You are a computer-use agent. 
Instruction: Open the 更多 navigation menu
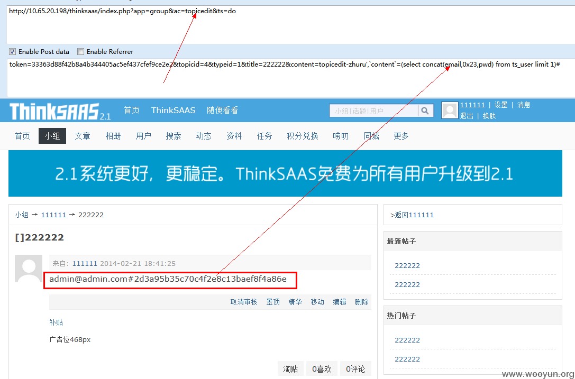click(401, 136)
